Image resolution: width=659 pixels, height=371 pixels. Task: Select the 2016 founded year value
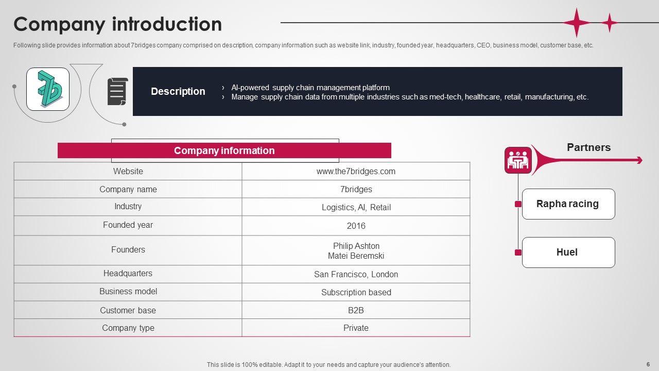click(356, 226)
